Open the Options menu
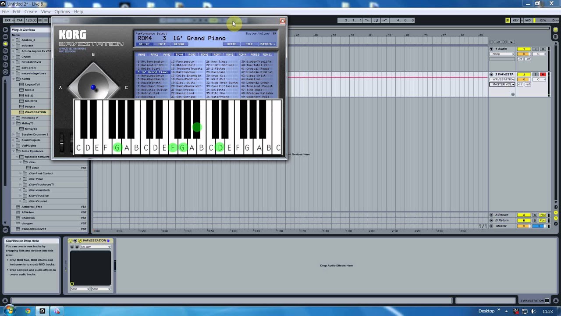561x316 pixels. click(x=62, y=11)
